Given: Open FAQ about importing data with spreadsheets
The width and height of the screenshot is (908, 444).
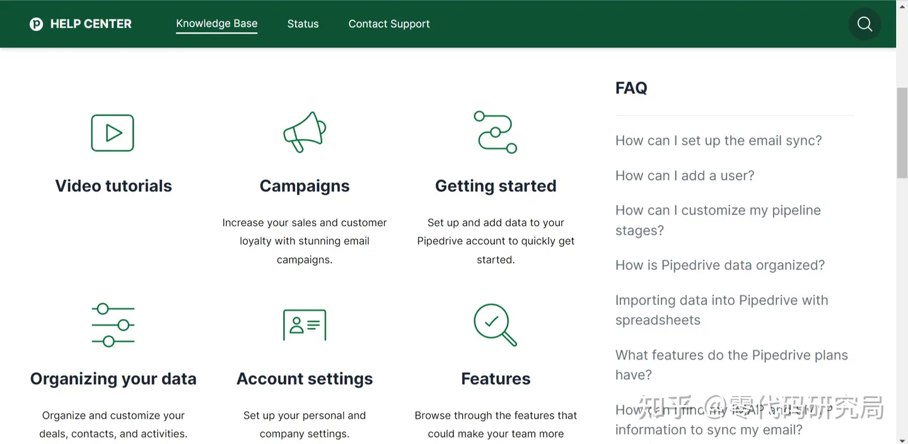Looking at the screenshot, I should tap(722, 310).
